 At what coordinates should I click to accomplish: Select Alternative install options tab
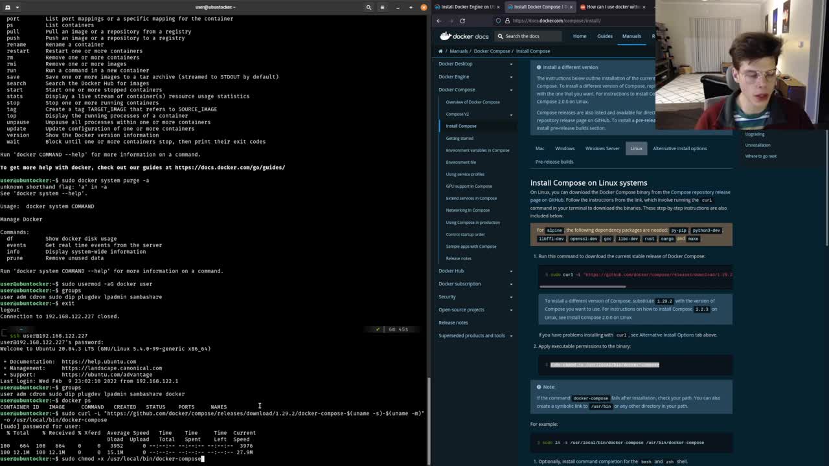679,148
